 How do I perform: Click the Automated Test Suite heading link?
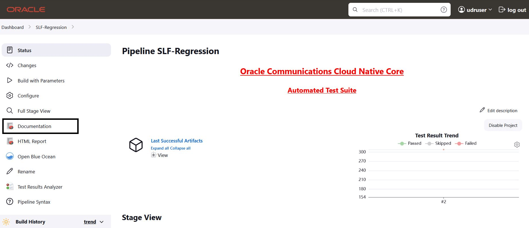[322, 90]
